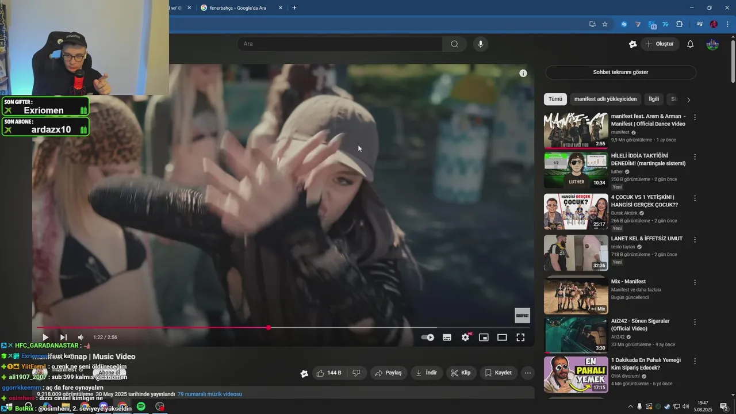Screen dimensions: 736x414
Task: Switch to miniplayer mode
Action: pos(484,338)
